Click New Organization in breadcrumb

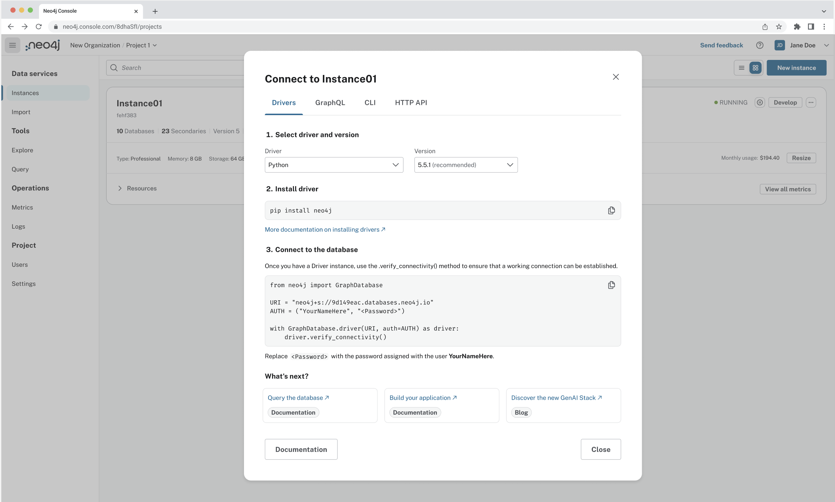coord(95,45)
